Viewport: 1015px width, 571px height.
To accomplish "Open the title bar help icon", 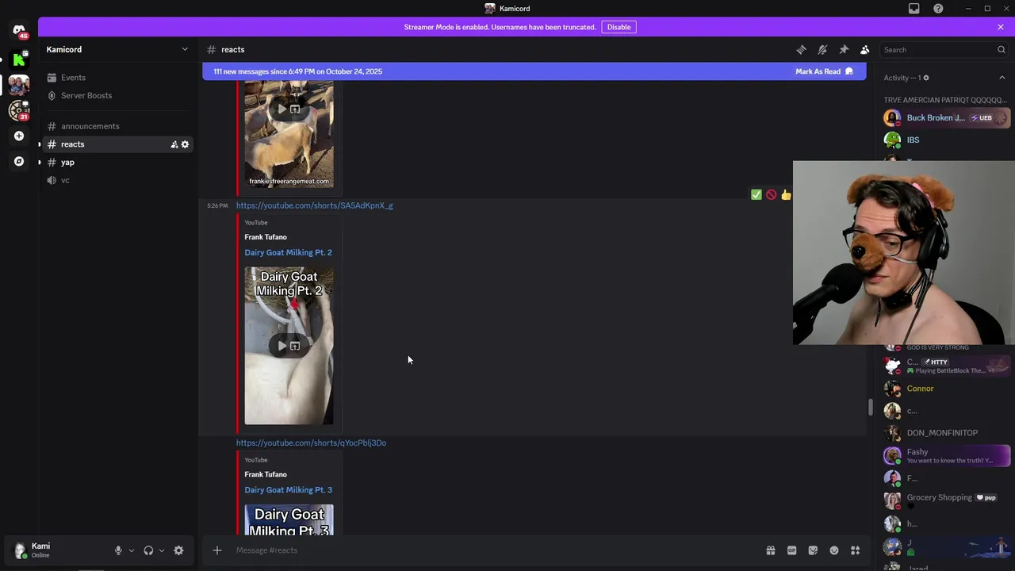I will (938, 9).
